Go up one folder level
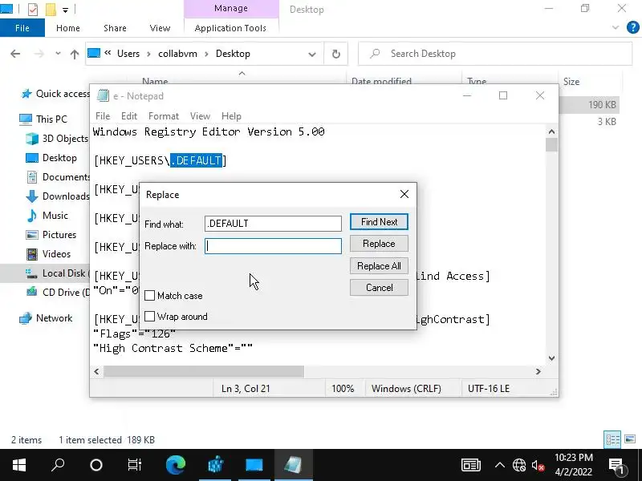 [x=74, y=54]
